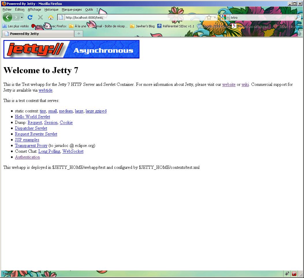Open the Request Rewrite Servlet link

pos(36,134)
